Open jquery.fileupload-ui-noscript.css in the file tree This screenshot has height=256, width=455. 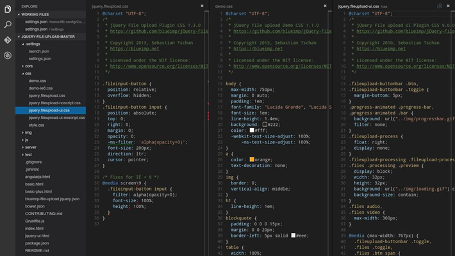tap(56, 118)
